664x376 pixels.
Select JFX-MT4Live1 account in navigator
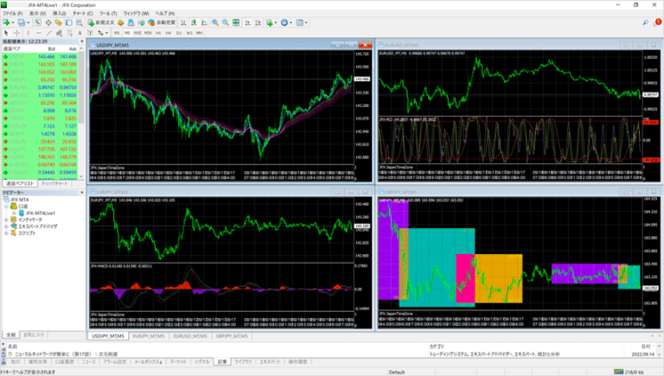pos(40,212)
